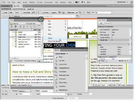Click the Title field containing Chia Tips
This screenshot has width=135, height=101.
[101, 12]
